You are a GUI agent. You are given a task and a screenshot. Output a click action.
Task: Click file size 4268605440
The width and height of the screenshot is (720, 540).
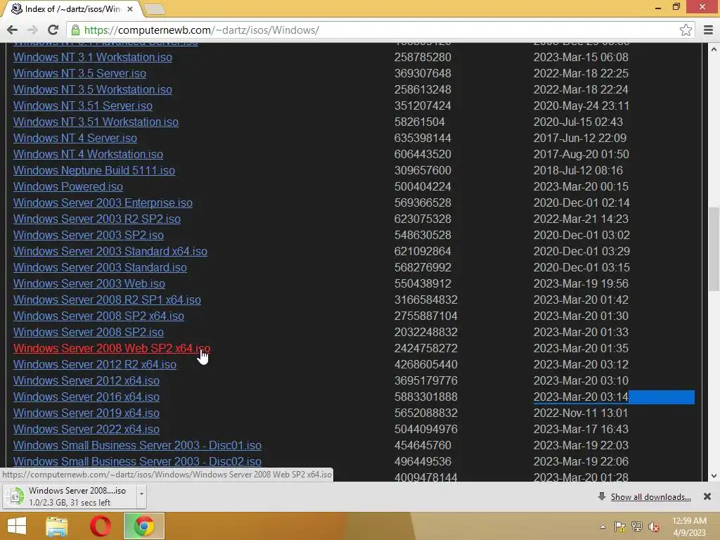(425, 365)
